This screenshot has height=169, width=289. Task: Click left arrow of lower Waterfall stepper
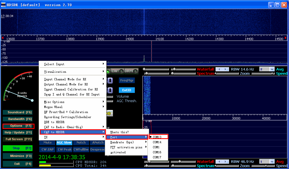(x=219, y=161)
